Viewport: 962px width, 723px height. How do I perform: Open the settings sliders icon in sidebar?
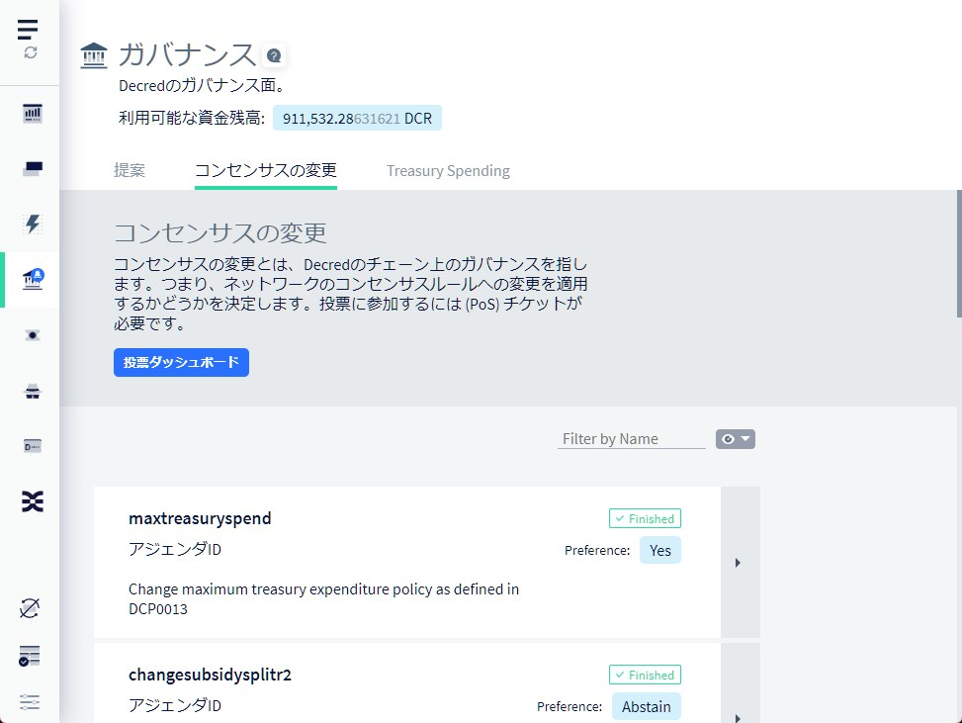[x=31, y=701]
